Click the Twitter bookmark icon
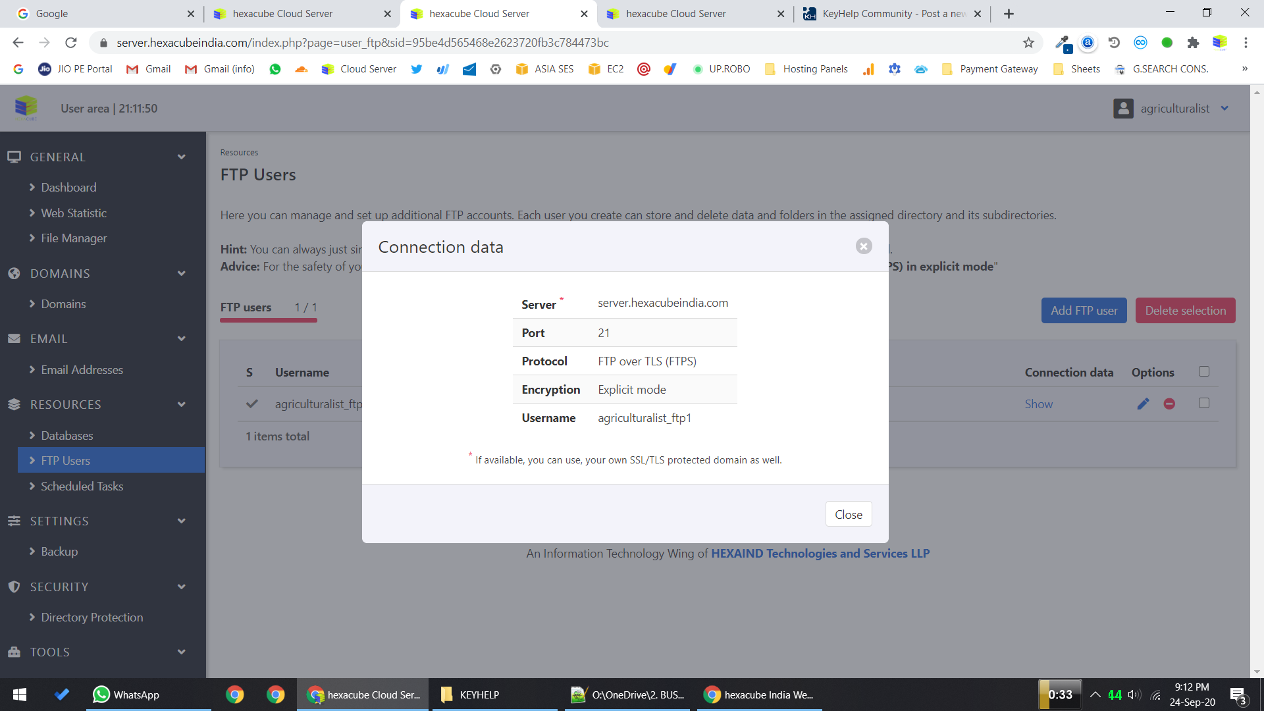The height and width of the screenshot is (711, 1264). (x=416, y=69)
